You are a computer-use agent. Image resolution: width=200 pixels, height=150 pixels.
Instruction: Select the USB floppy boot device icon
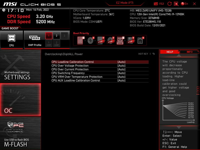coord(130,40)
